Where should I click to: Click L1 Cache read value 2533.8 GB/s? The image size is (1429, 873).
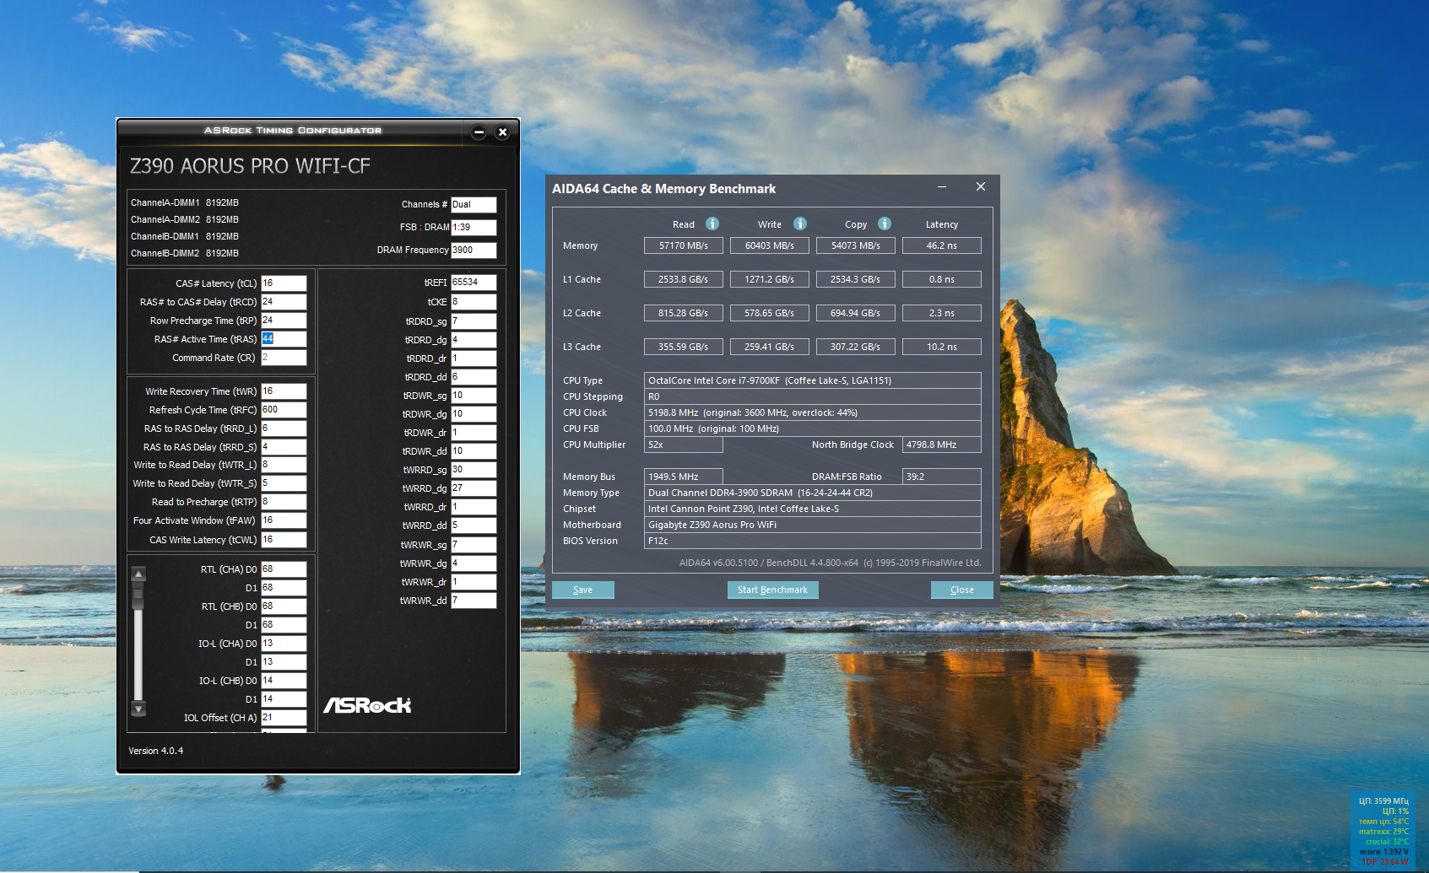coord(684,279)
